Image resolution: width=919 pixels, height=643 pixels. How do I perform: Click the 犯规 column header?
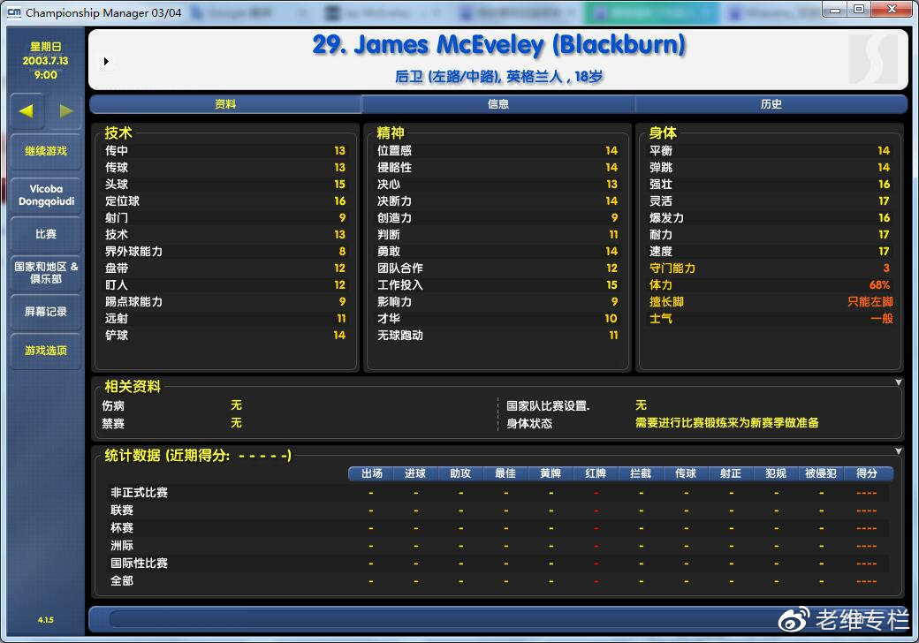(777, 473)
